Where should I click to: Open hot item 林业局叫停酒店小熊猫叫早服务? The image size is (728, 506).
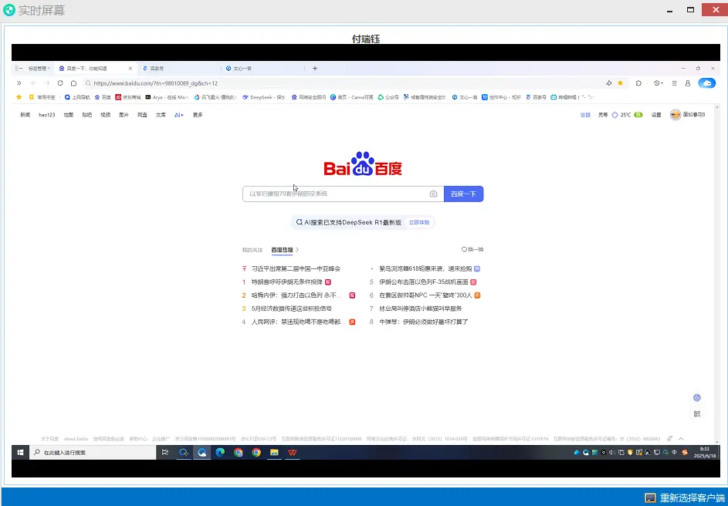[421, 309]
